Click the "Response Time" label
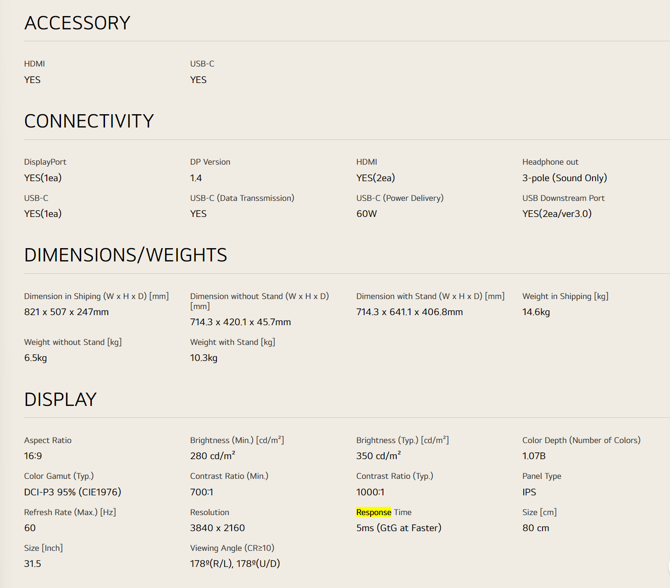The width and height of the screenshot is (670, 588). tap(384, 512)
